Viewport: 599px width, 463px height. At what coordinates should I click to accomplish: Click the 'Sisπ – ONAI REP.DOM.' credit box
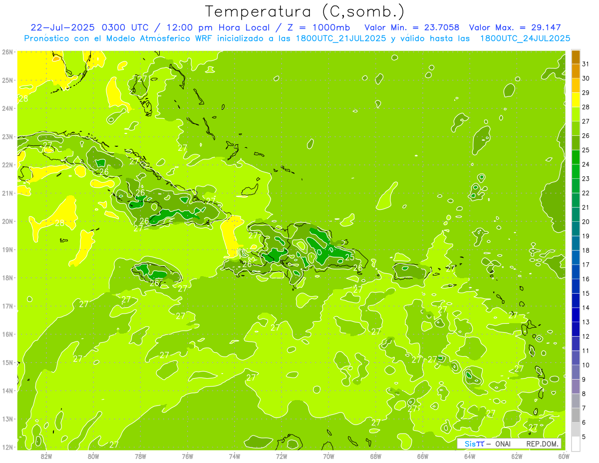[x=509, y=444]
